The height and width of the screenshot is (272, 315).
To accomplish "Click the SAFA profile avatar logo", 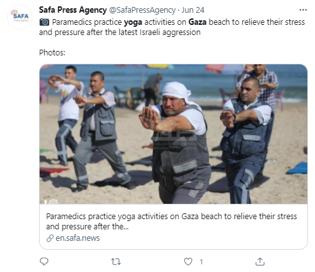I will click(20, 17).
